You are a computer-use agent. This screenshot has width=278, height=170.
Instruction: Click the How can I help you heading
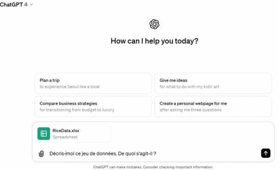tap(154, 41)
